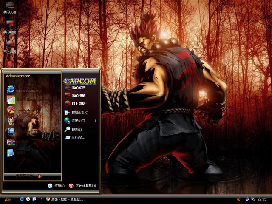Click the second quick launch globe icon
The image size is (272, 204).
28,199
